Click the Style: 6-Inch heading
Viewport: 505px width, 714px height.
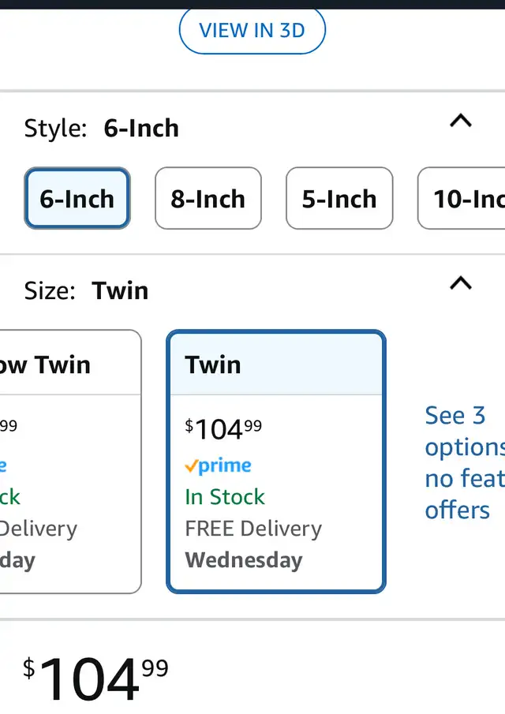[x=101, y=128]
